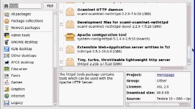Screen dimensions: 195x109
Task: Click the package list horizontal scrollbar handle
Action: pos(112,68)
